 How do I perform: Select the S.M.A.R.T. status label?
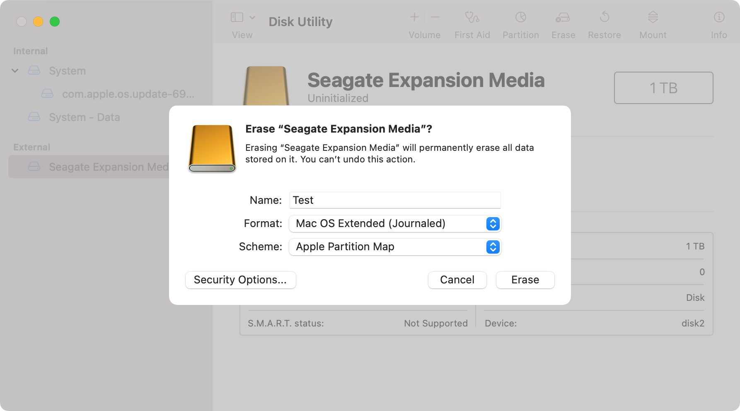[x=286, y=323]
